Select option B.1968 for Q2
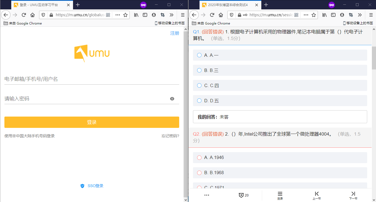 click(x=280, y=173)
